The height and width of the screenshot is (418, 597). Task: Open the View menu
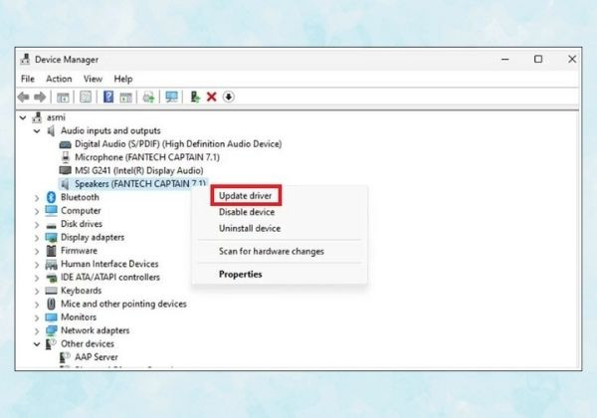93,79
